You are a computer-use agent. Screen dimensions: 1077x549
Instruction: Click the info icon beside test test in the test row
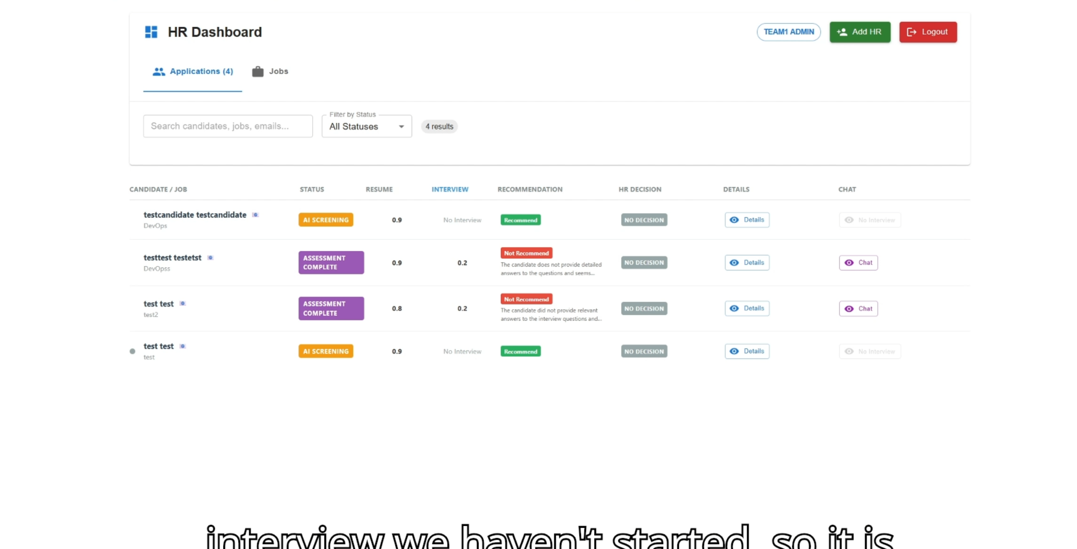tap(183, 346)
